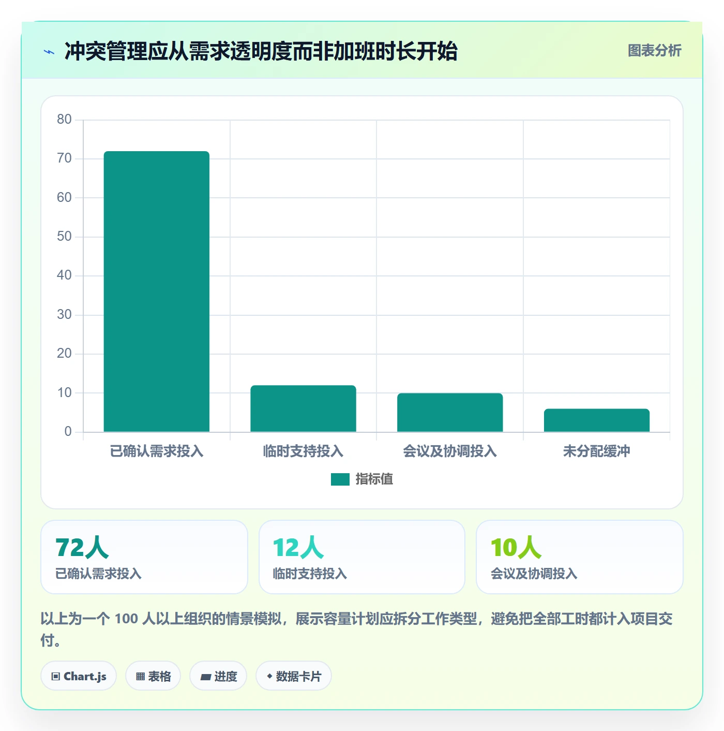Click the 临时支持投入 bar in the chart
Screen dimensions: 724x731
[x=304, y=408]
